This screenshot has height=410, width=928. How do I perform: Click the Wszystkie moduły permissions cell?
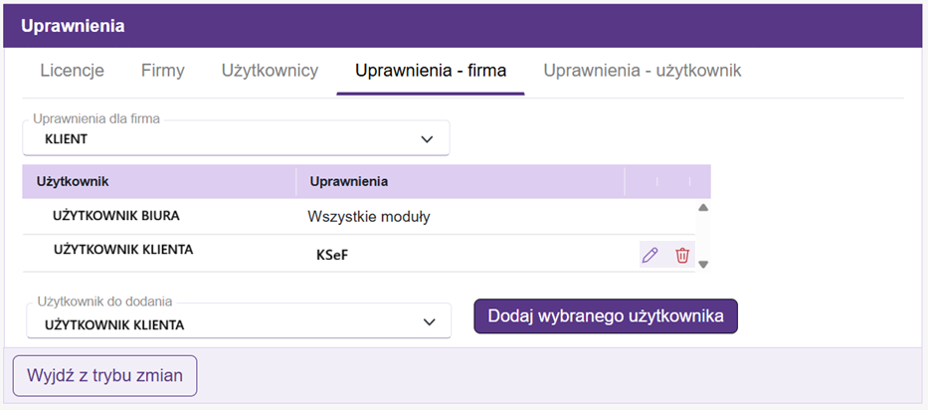pos(369,216)
